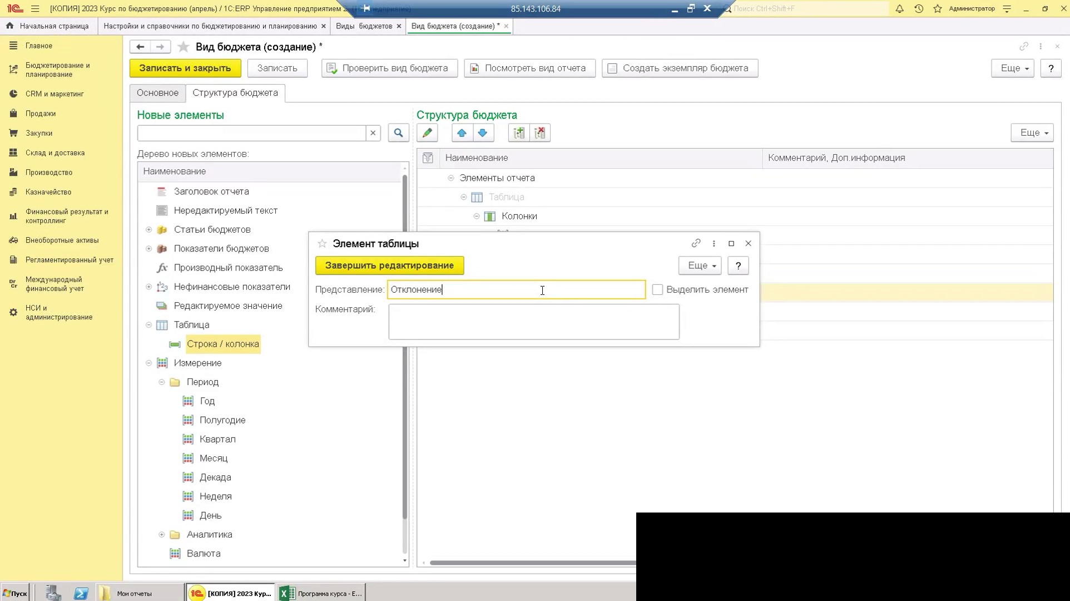Open notifications bell icon

pyautogui.click(x=899, y=9)
